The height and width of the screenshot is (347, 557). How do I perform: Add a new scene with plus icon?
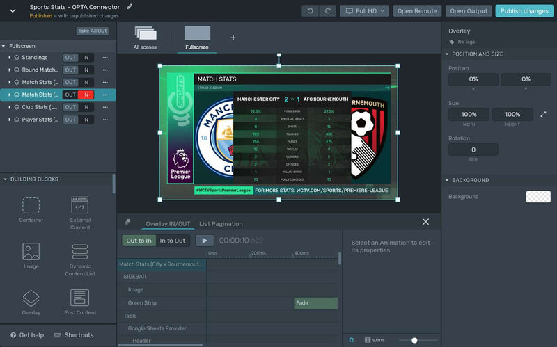point(233,38)
